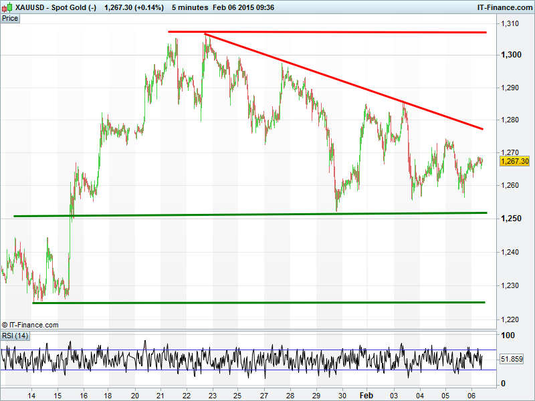This screenshot has height=401, width=535.
Task: Click the 23 date label on time axis
Action: click(212, 396)
